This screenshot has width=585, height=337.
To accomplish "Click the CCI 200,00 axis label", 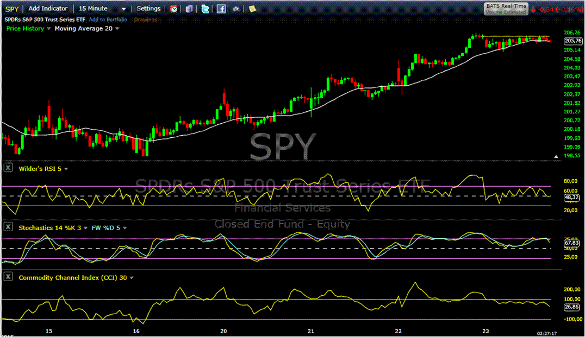I will pos(572,289).
